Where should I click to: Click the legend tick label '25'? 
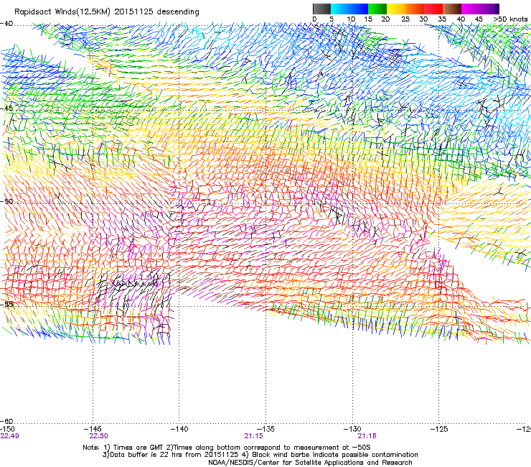405,19
